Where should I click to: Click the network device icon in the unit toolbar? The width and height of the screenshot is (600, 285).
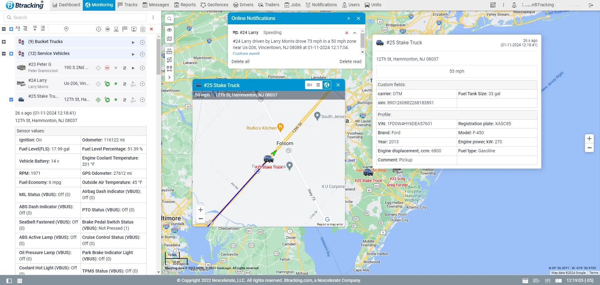(x=116, y=29)
